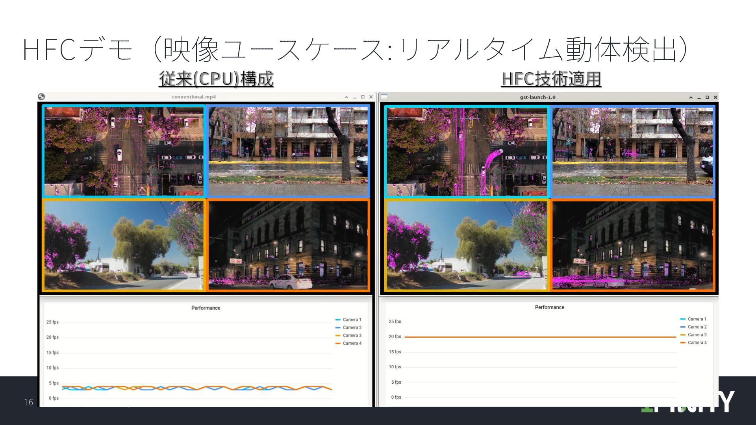Click the HFC技術適用 underlined heading
Image resolution: width=756 pixels, height=425 pixels.
pos(551,79)
